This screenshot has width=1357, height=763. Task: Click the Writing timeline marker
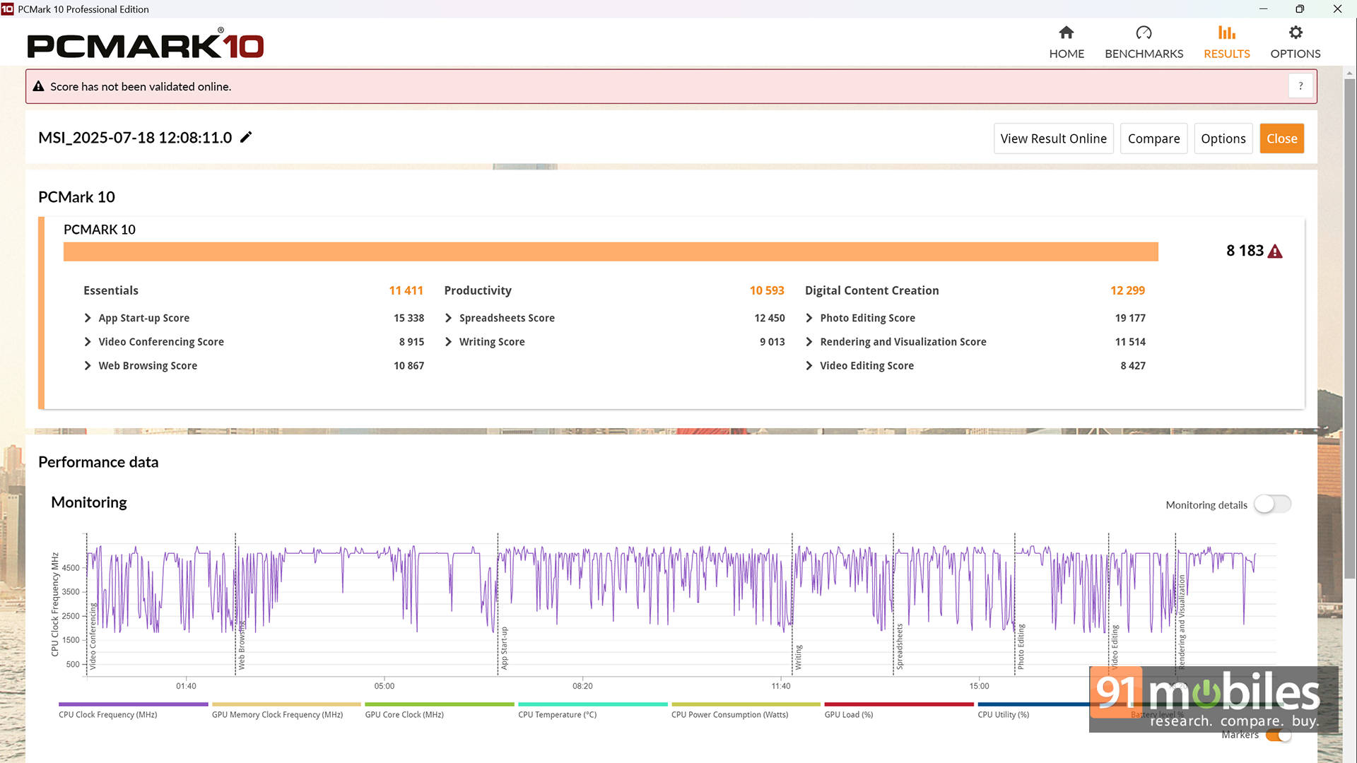pos(798,657)
